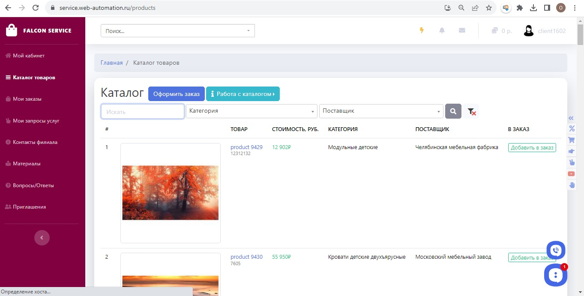The image size is (584, 296).
Task: Click the autumn forest product thumbnail
Action: 171,193
